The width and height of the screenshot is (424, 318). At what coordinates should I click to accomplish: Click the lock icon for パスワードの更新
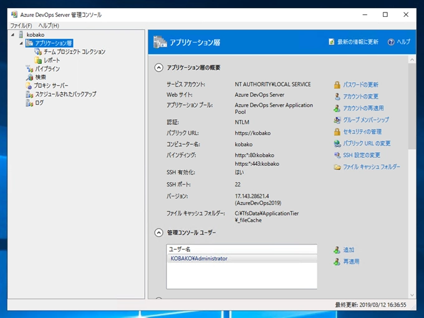point(337,85)
